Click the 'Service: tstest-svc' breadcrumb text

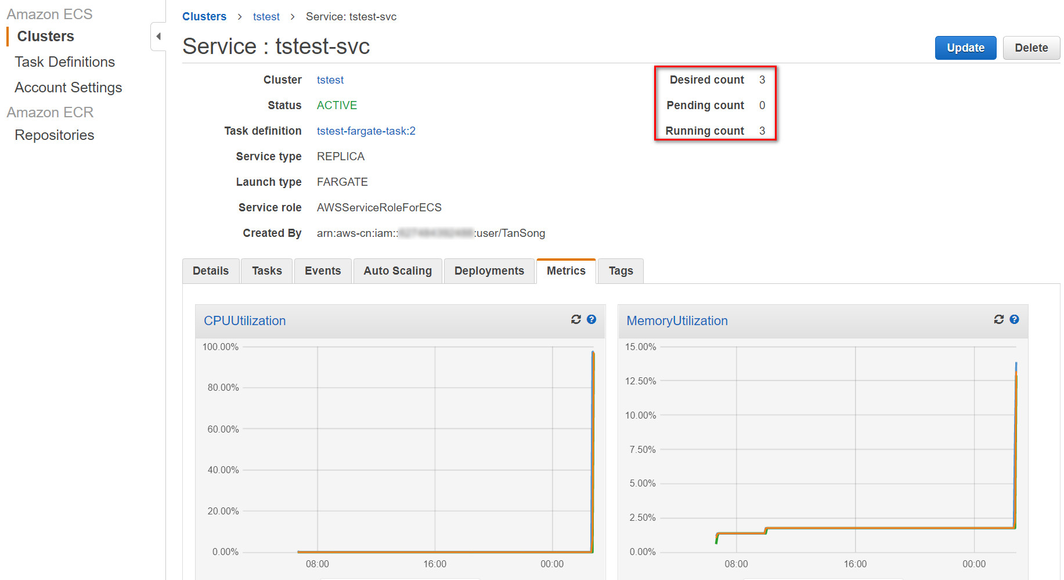click(x=351, y=17)
